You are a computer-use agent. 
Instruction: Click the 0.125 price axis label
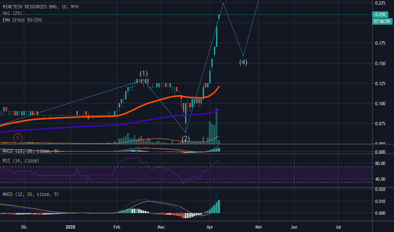380,84
